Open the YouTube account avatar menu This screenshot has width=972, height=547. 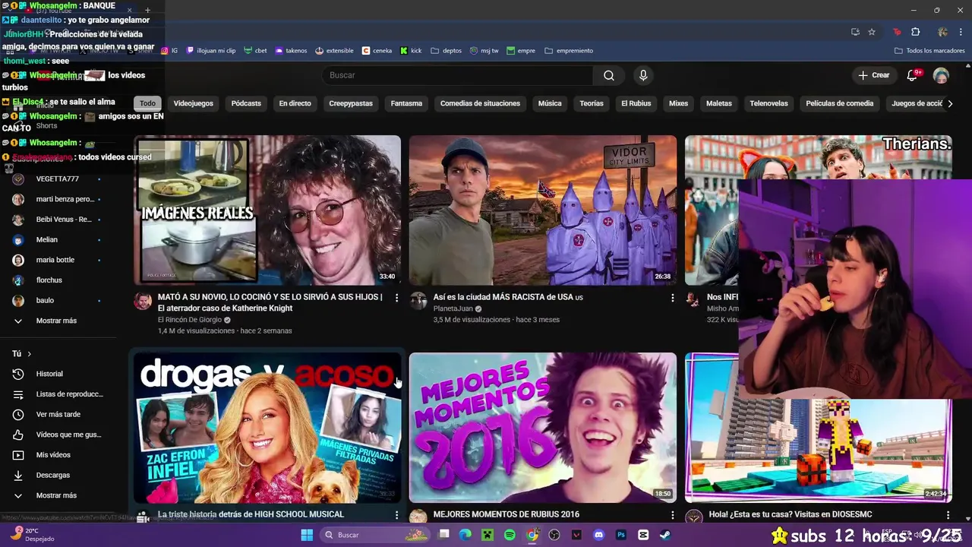coord(941,75)
